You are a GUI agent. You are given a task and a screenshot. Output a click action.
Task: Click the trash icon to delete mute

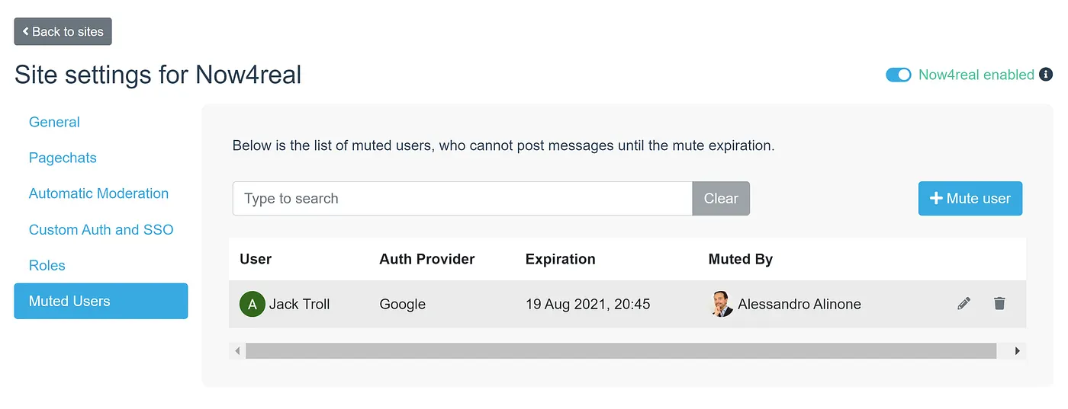point(999,304)
